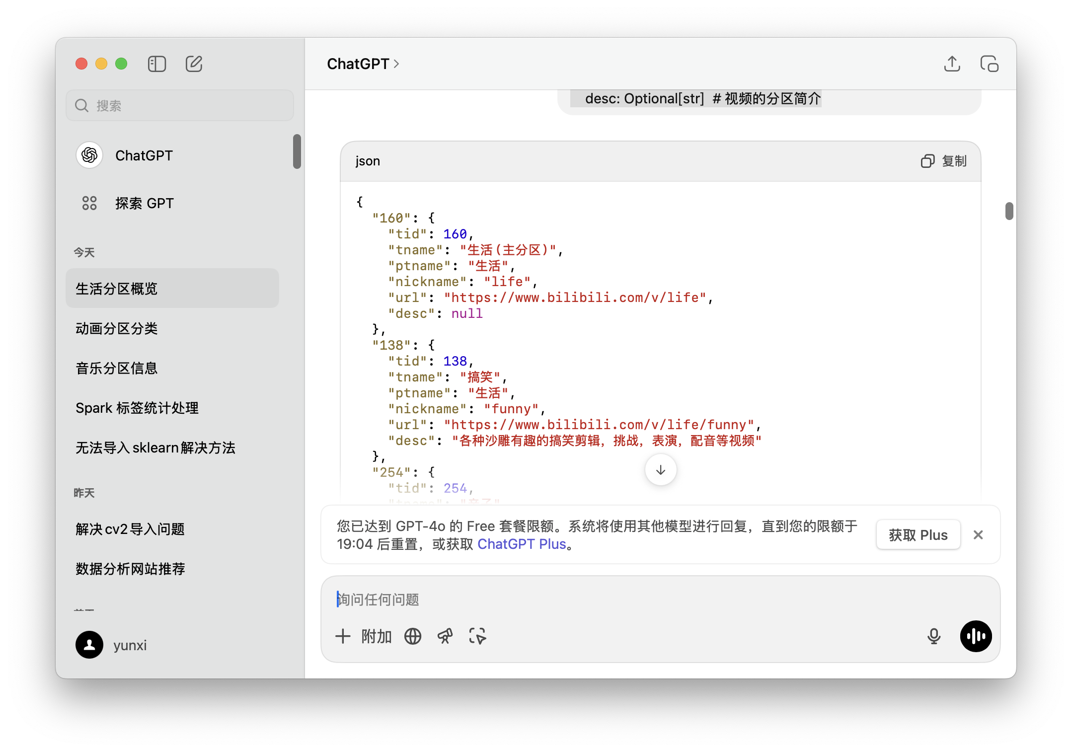Click the ChatGPT logo in sidebar
This screenshot has height=752, width=1072.
[89, 155]
